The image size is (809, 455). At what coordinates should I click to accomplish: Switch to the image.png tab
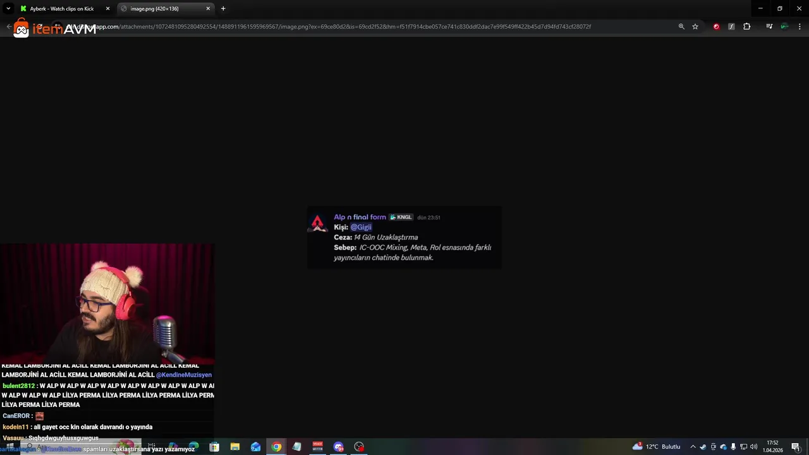(166, 9)
